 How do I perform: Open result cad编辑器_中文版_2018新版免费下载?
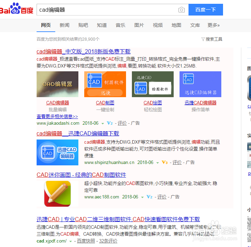point(84,51)
